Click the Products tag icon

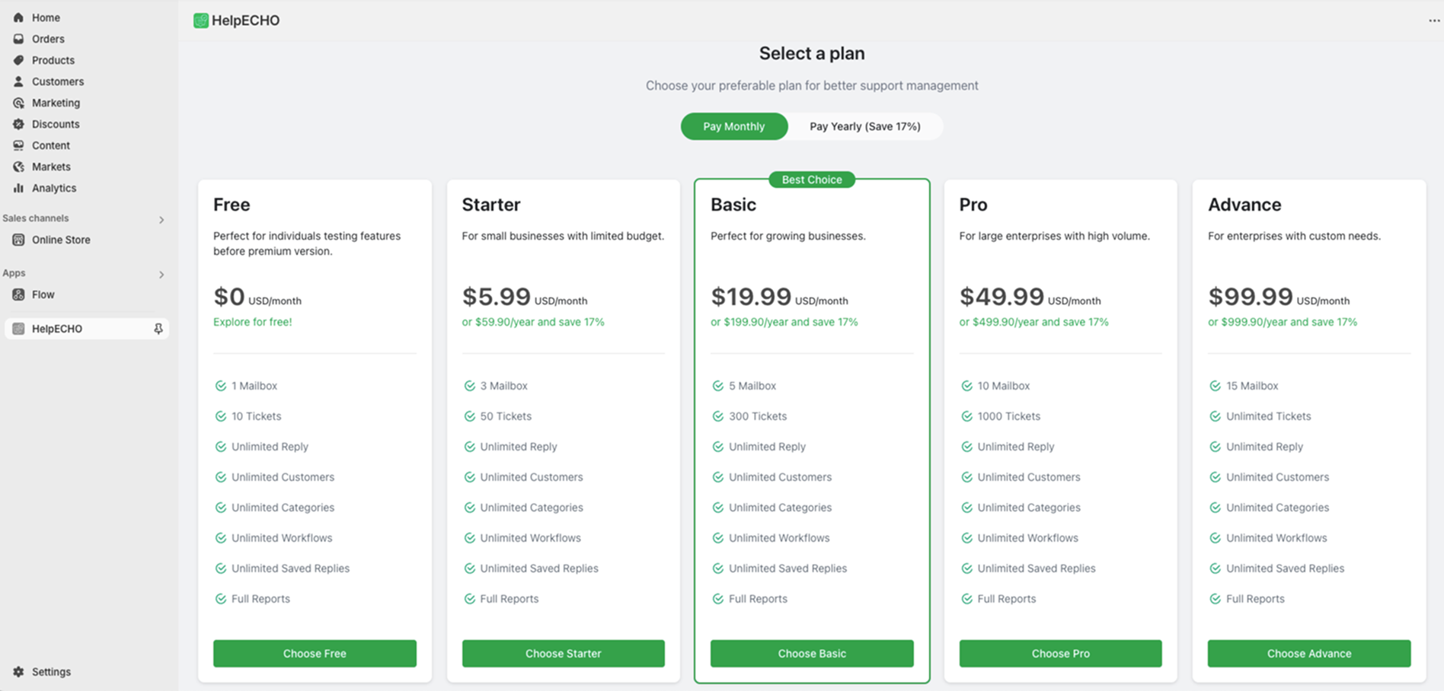[x=18, y=60]
